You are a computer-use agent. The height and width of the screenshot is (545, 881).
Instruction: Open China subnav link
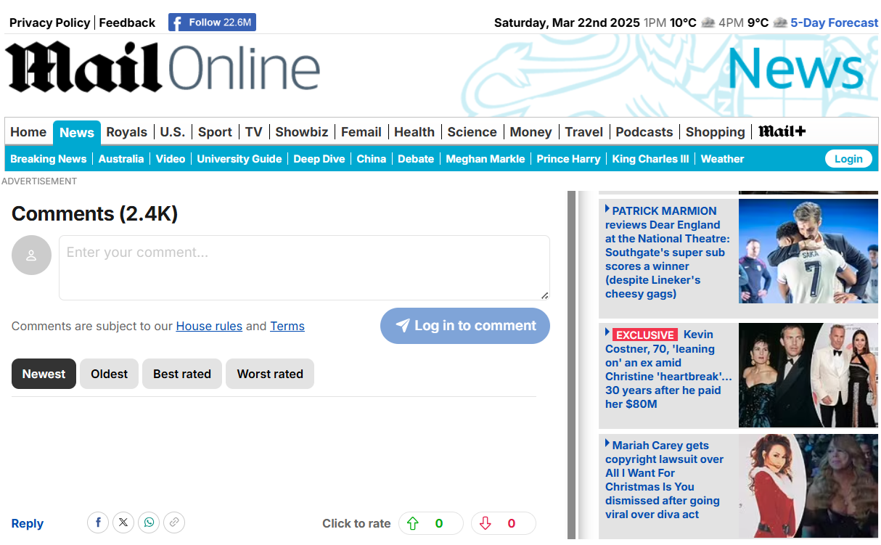tap(372, 159)
